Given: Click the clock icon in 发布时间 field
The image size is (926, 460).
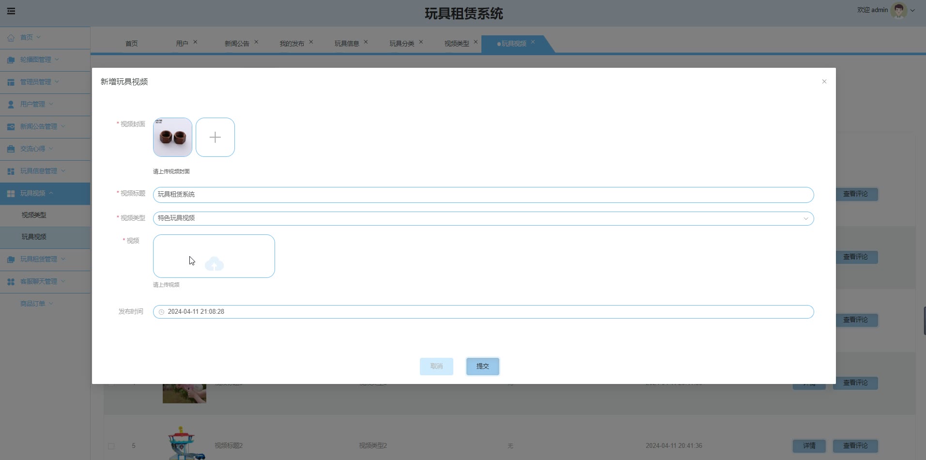Looking at the screenshot, I should 161,312.
